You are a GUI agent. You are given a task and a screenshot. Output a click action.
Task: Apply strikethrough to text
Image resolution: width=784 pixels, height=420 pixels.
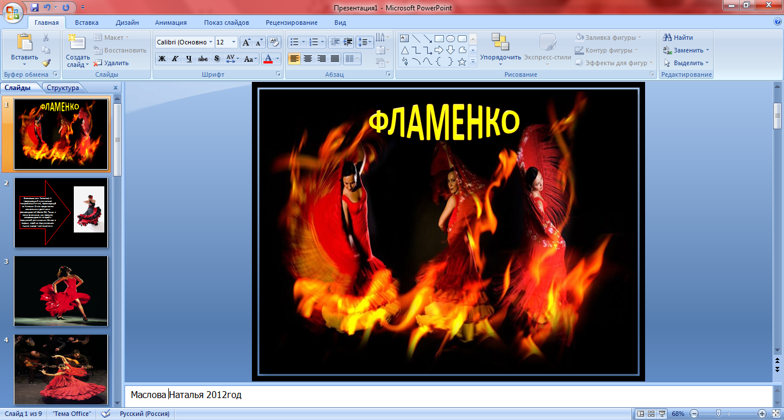pyautogui.click(x=203, y=59)
